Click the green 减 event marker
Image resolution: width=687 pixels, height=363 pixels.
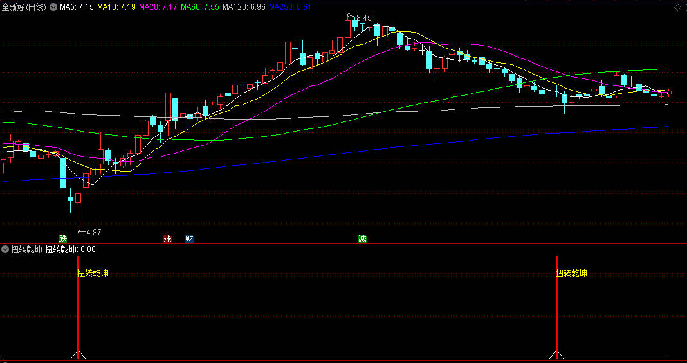click(x=362, y=239)
